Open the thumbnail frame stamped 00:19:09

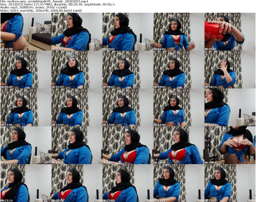click(x=179, y=145)
